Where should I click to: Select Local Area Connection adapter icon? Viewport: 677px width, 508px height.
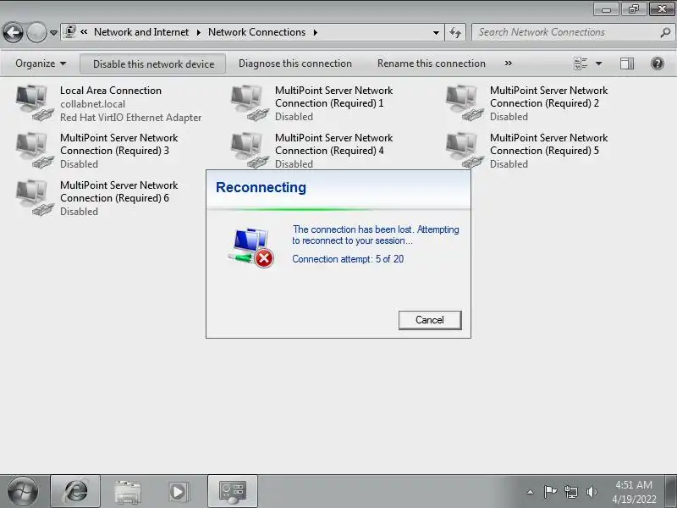35,102
